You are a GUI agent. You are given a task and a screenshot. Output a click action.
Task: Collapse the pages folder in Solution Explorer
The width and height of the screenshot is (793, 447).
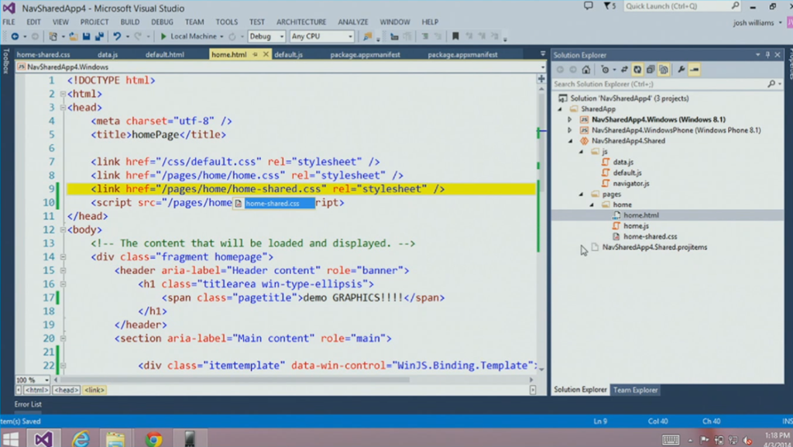tap(581, 194)
